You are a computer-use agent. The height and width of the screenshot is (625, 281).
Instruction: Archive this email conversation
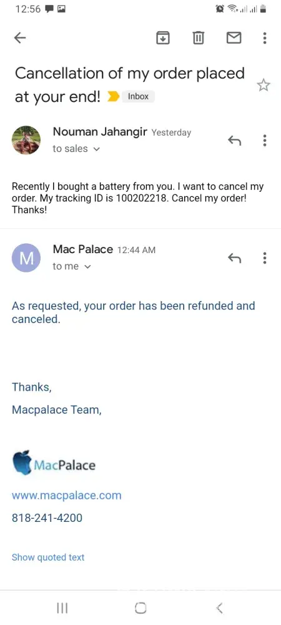coord(163,38)
